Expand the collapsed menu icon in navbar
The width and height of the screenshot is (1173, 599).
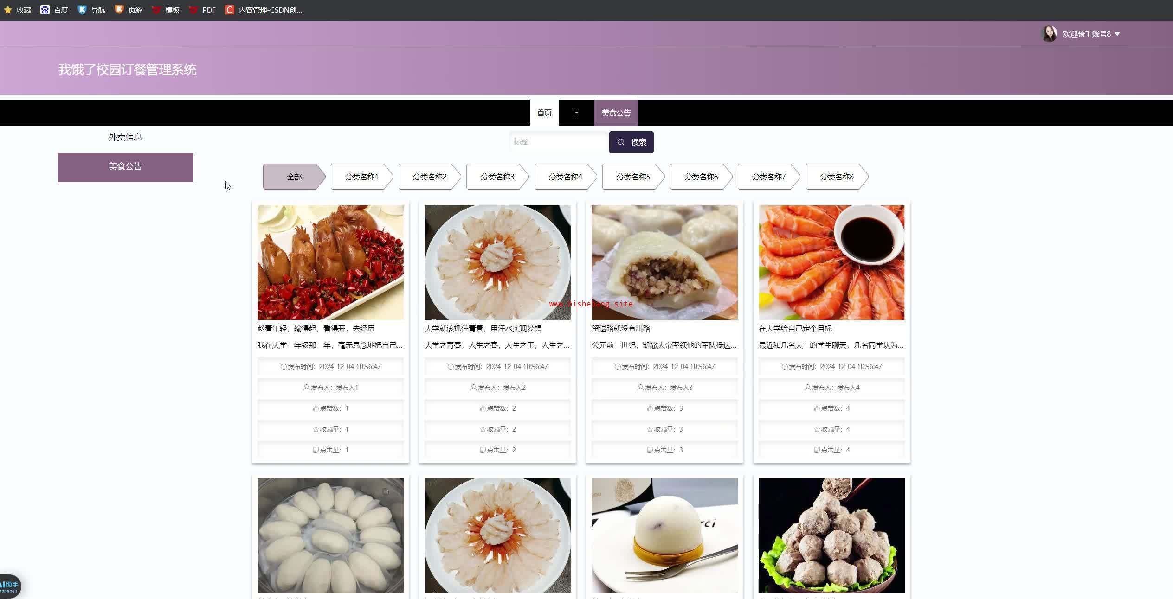576,113
